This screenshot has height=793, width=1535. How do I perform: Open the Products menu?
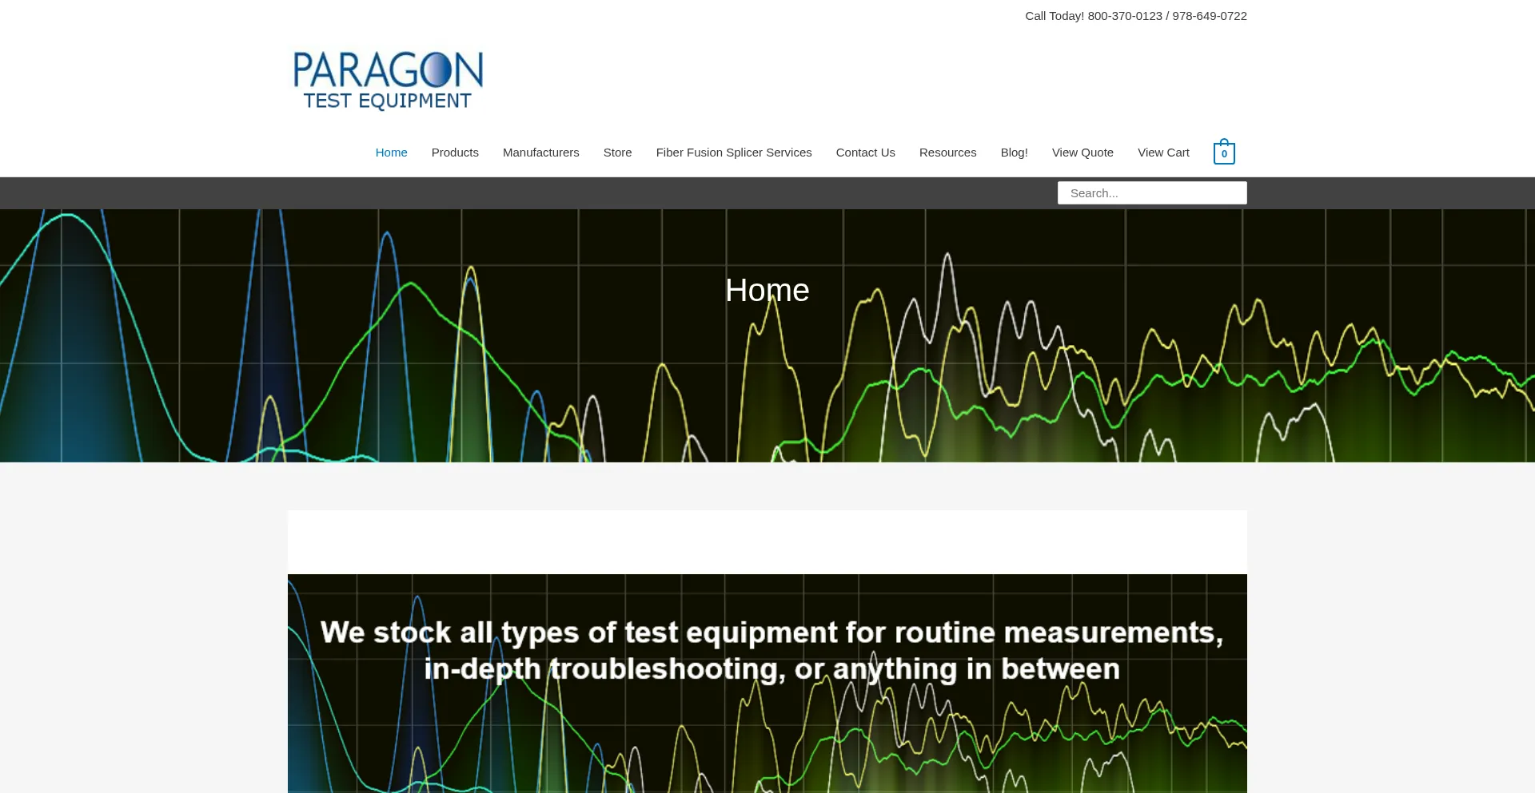click(455, 153)
